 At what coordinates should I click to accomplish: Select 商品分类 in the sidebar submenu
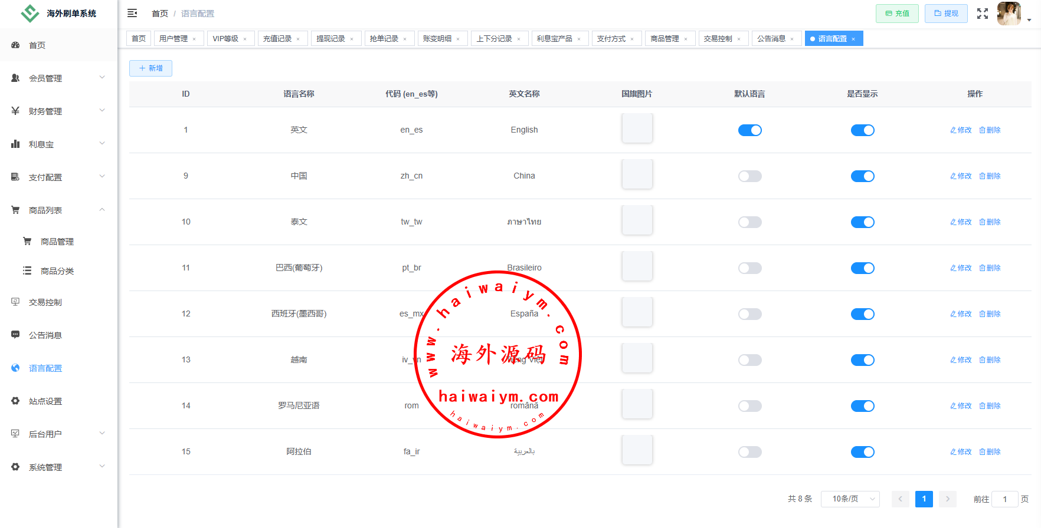[57, 271]
